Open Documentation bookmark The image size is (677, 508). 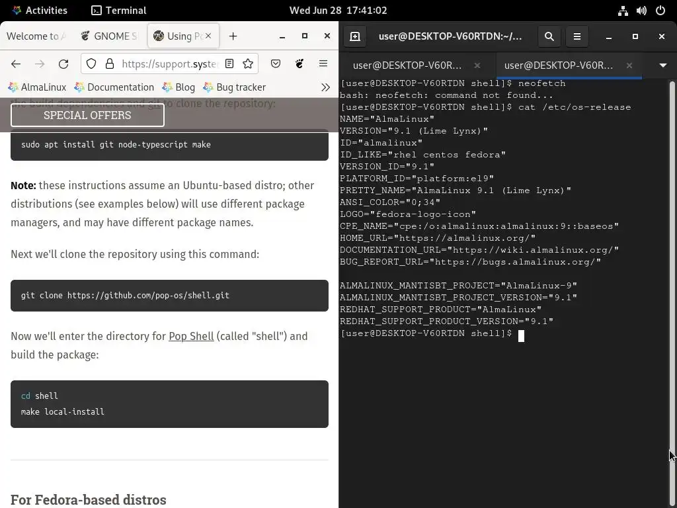[x=114, y=87]
